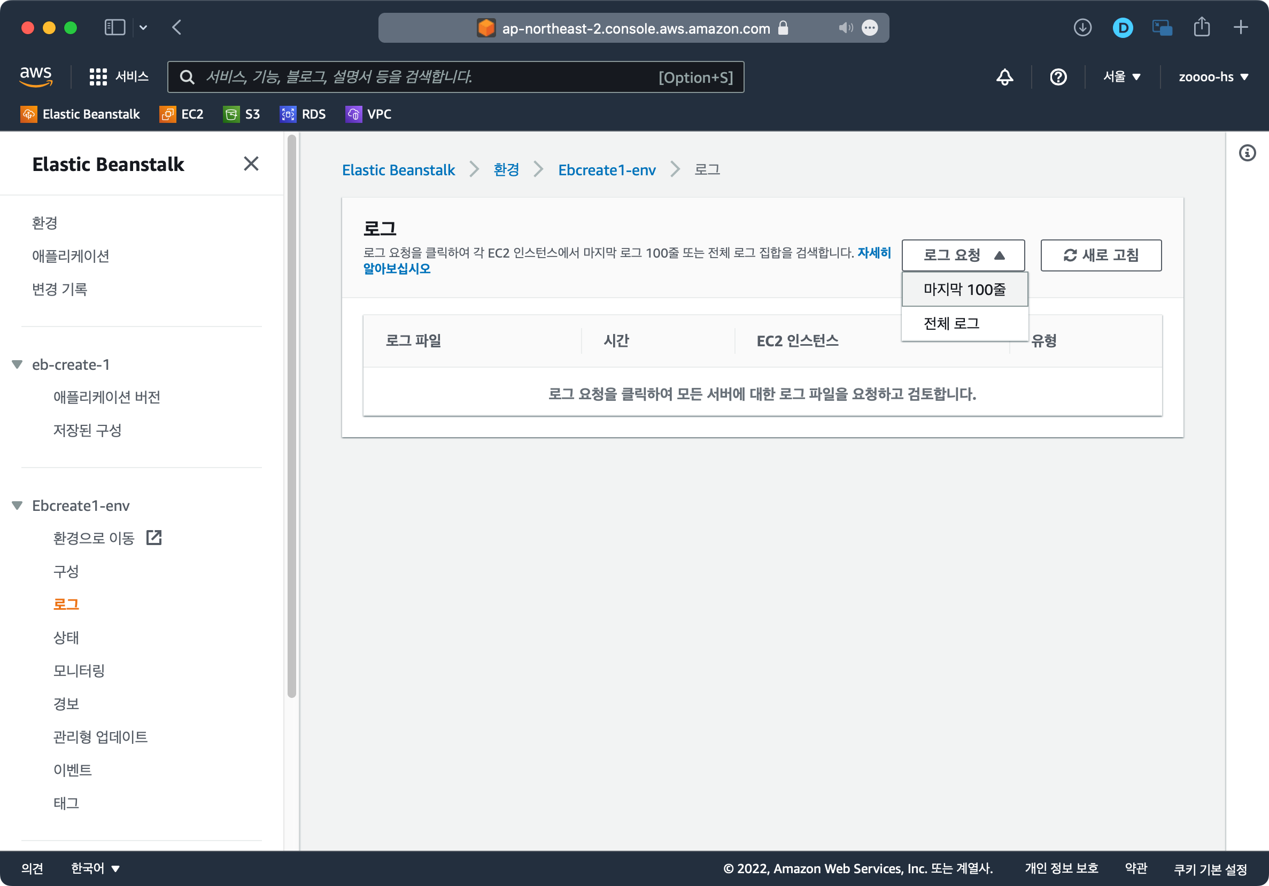1269x886 pixels.
Task: Open the RDS favorite shortcut
Action: tap(303, 114)
